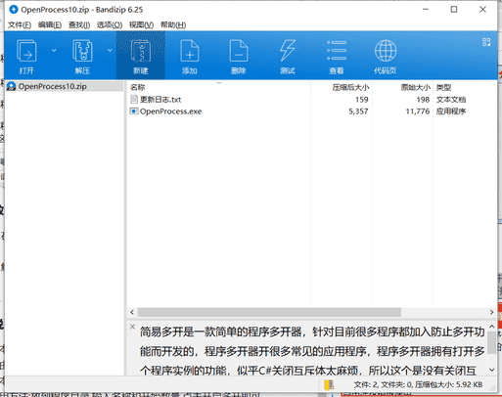Maximize the Bandizip window

pos(454,10)
